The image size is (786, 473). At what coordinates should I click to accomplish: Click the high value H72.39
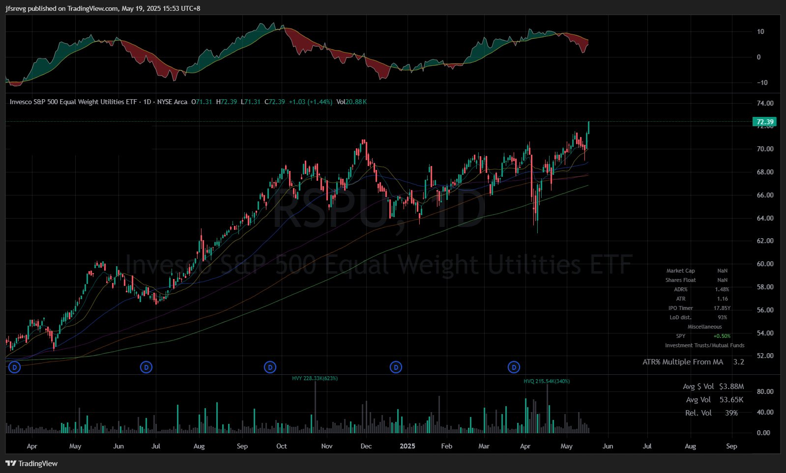click(x=227, y=102)
